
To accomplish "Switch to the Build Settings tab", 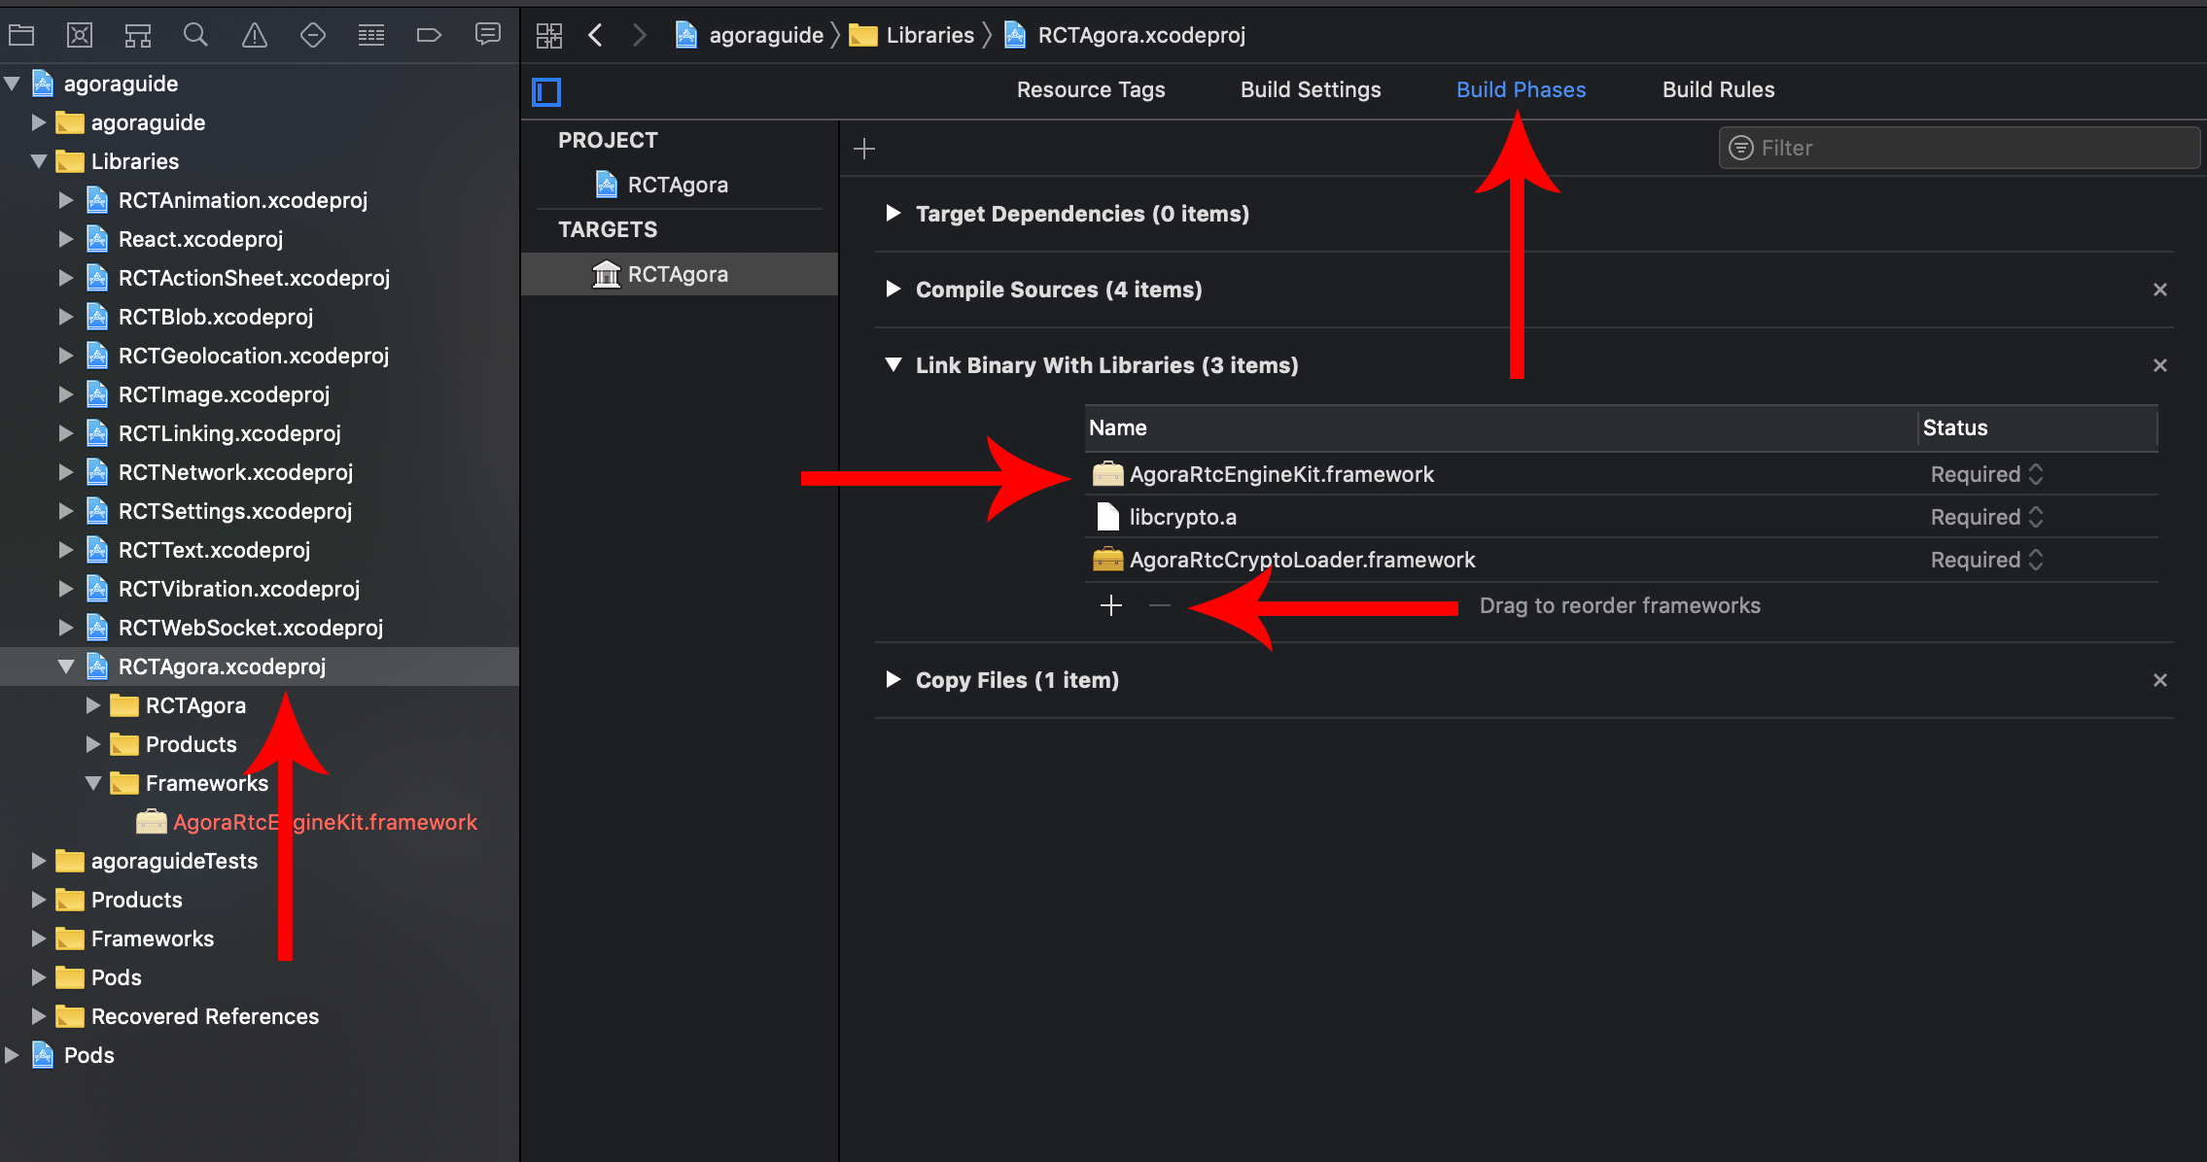I will pyautogui.click(x=1311, y=89).
